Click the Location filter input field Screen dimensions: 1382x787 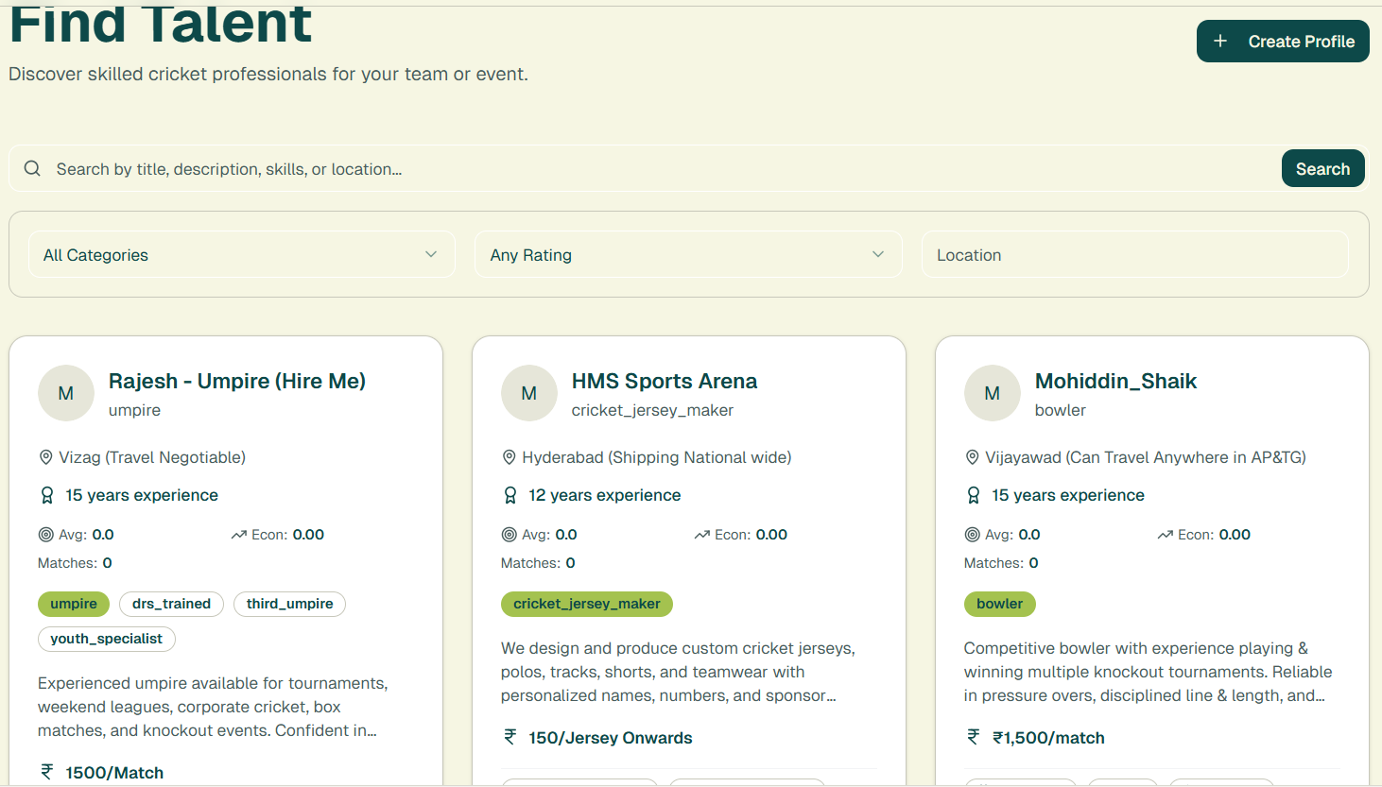point(1134,254)
